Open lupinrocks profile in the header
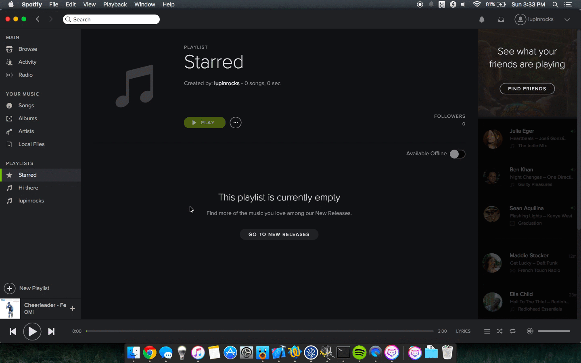Viewport: 581px width, 363px height. 534,19
